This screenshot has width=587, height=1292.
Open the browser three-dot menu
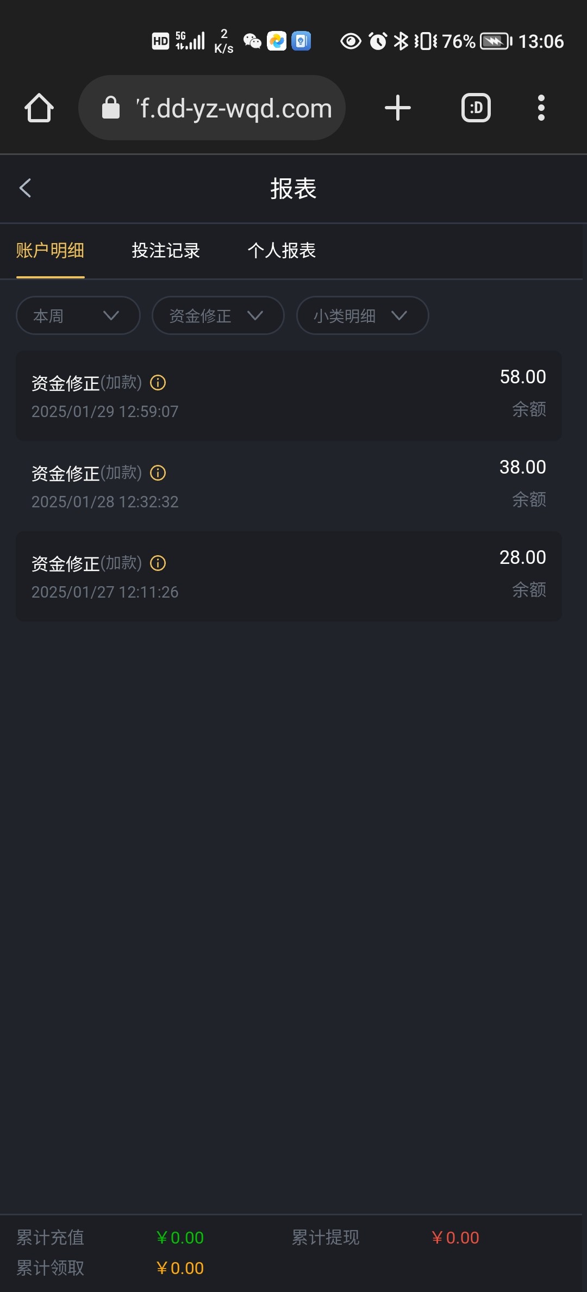[x=541, y=108]
